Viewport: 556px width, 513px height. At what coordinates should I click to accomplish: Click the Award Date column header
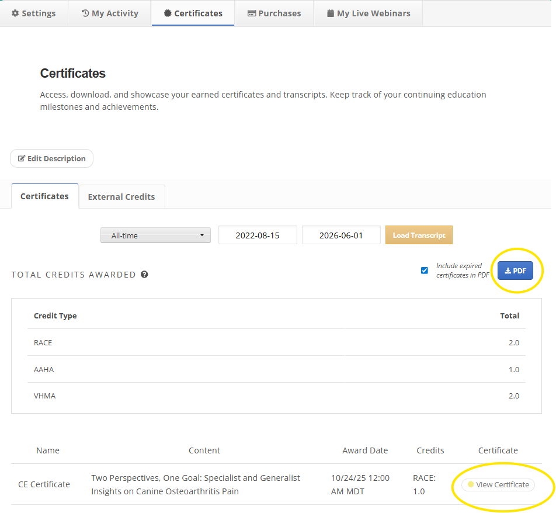pos(365,450)
